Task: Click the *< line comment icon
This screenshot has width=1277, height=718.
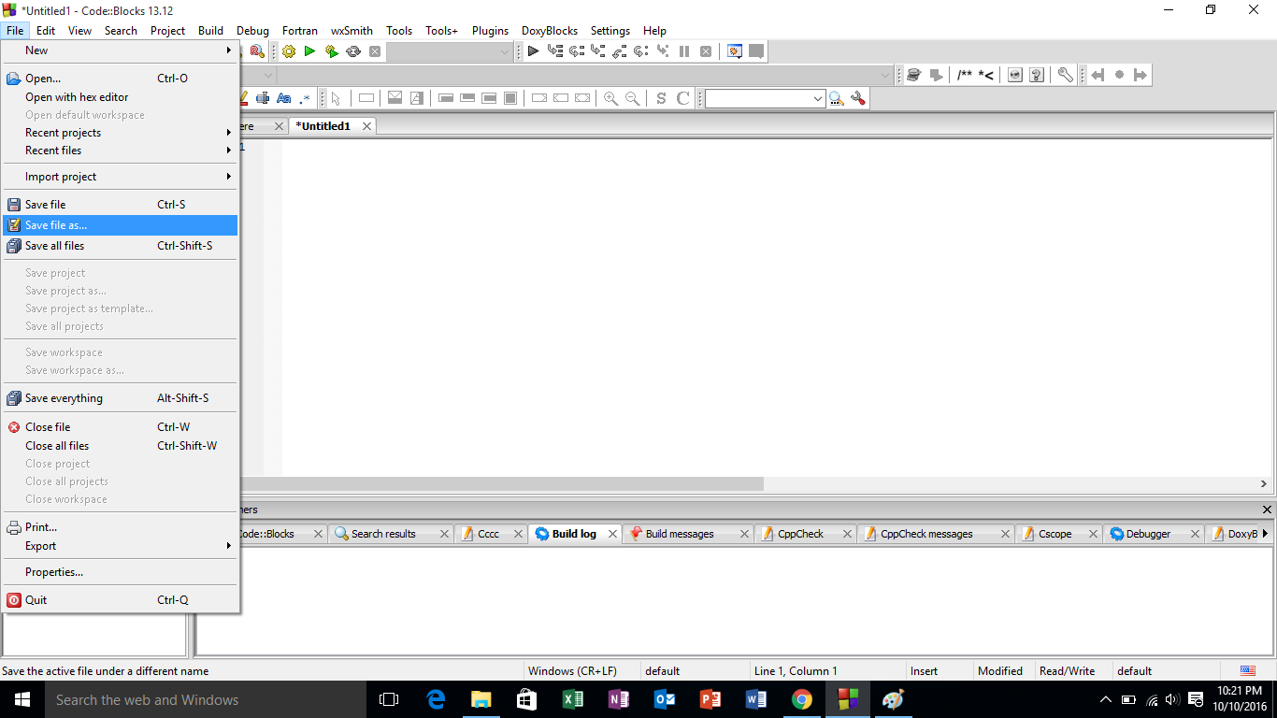Action: point(985,75)
